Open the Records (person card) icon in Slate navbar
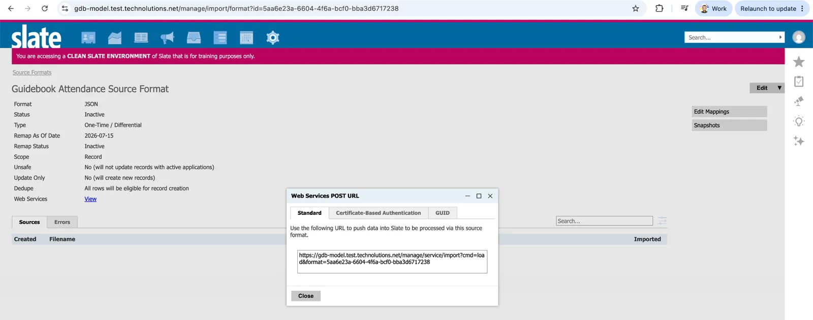The width and height of the screenshot is (813, 320). tap(88, 38)
